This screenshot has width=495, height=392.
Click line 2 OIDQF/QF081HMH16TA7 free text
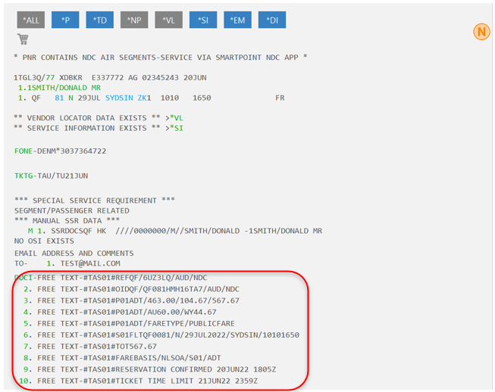[x=131, y=289]
